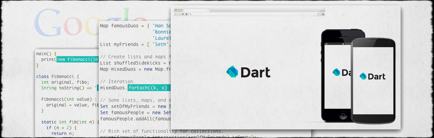Click the browser home icon
This screenshot has height=138, width=434.
186,14
